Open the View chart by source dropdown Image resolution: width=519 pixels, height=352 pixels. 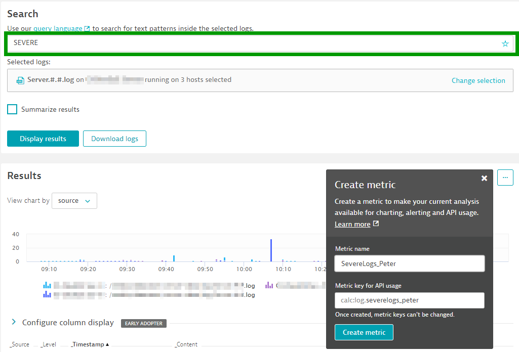point(74,201)
